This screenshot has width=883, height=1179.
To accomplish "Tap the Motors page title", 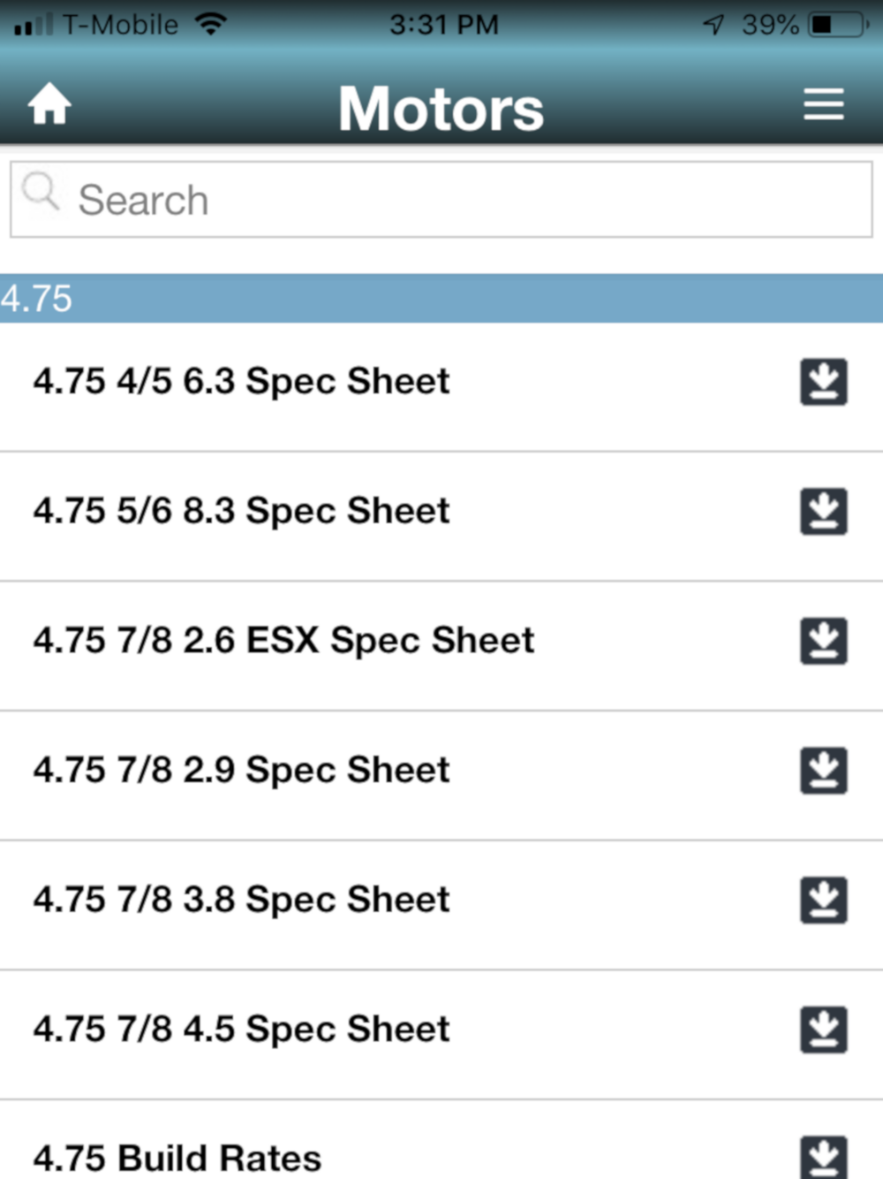I will click(x=441, y=109).
